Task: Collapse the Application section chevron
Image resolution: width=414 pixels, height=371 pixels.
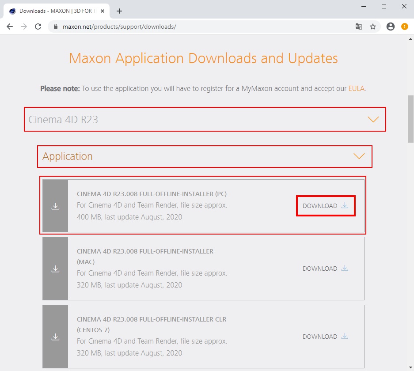Action: (359, 156)
